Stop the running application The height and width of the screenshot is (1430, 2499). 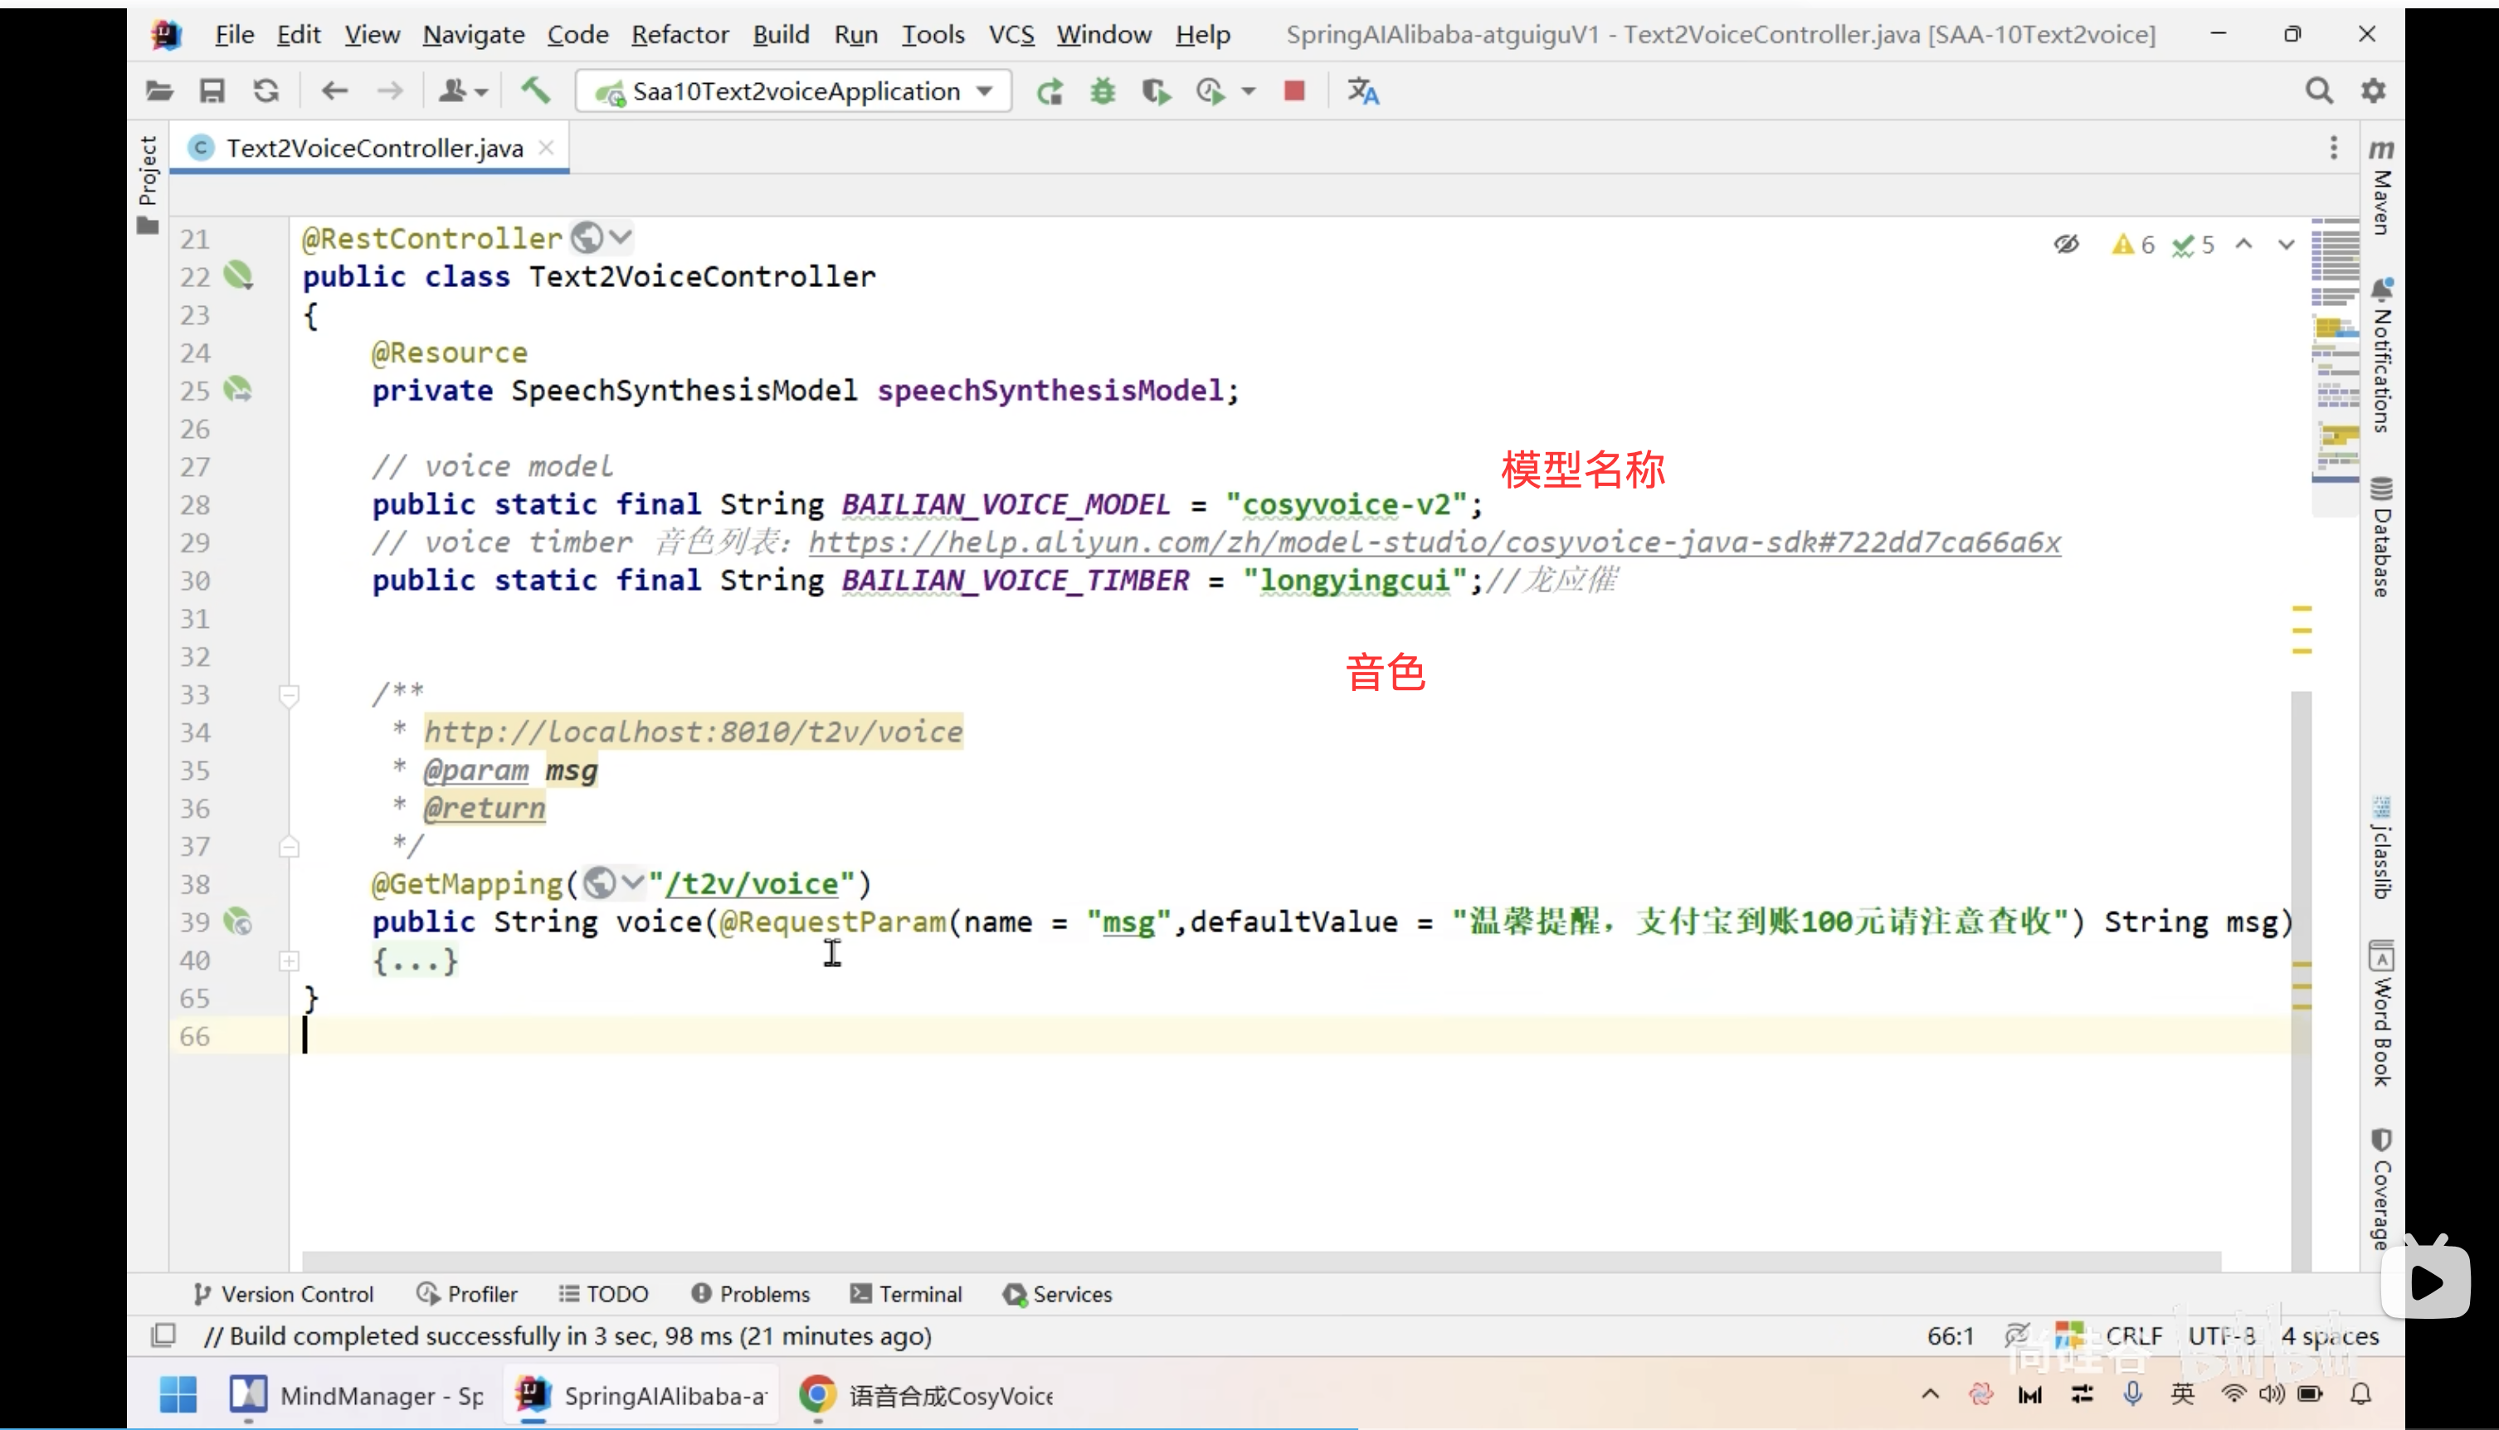[1293, 91]
